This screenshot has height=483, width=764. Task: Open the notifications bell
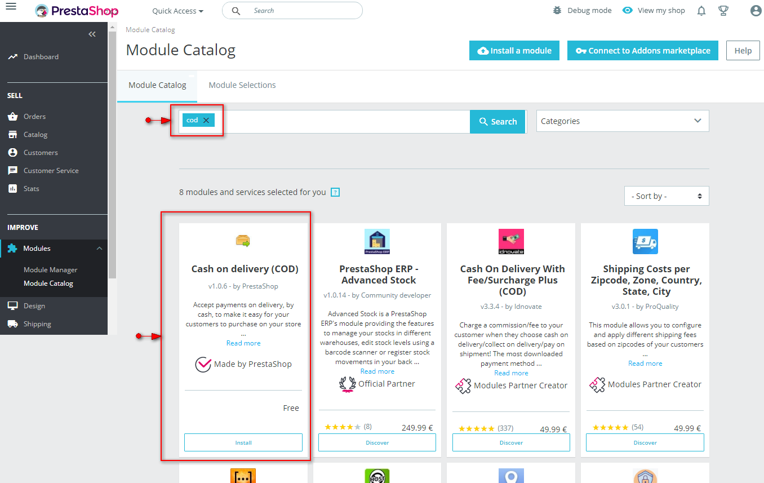coord(701,11)
